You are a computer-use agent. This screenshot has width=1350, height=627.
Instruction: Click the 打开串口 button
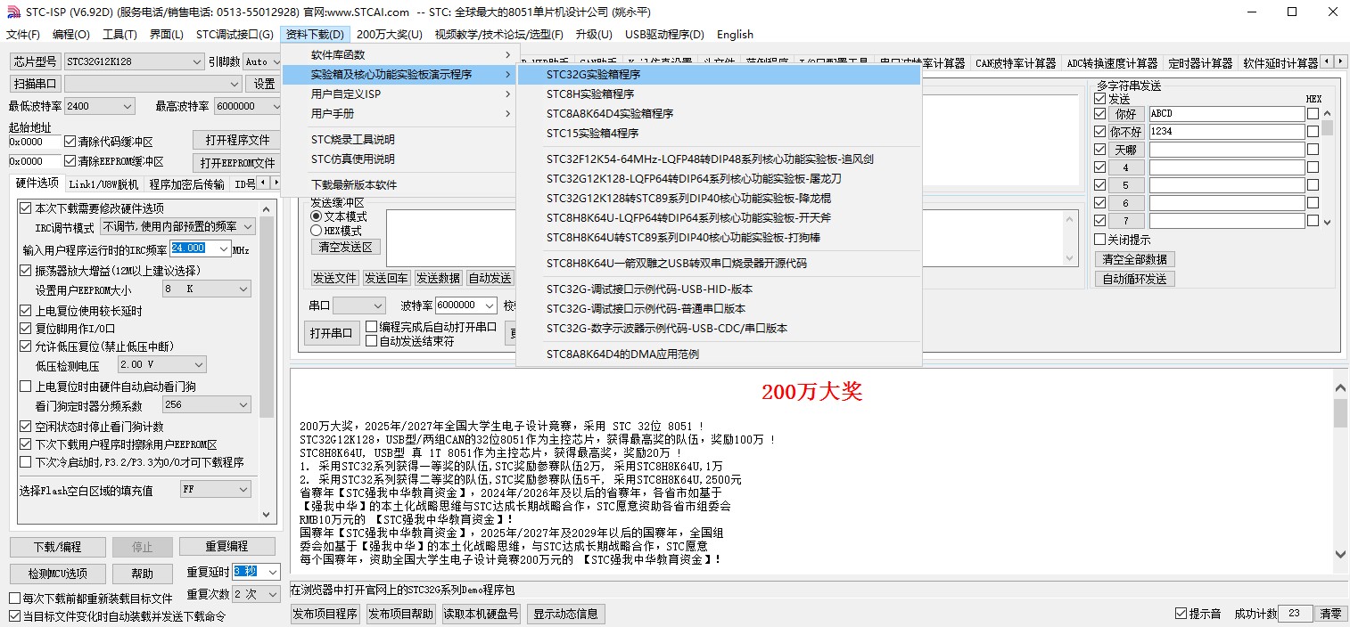(x=331, y=334)
